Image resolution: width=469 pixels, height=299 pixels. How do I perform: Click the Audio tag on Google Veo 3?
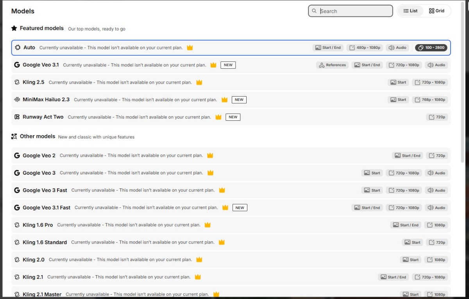[x=436, y=173]
